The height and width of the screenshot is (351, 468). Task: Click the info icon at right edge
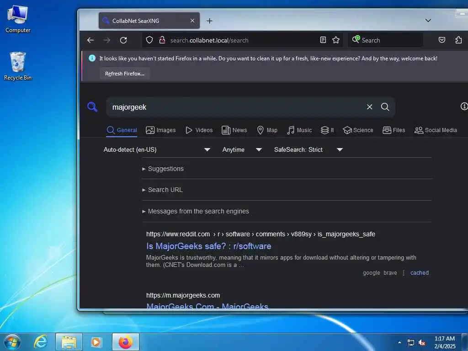[x=464, y=106]
